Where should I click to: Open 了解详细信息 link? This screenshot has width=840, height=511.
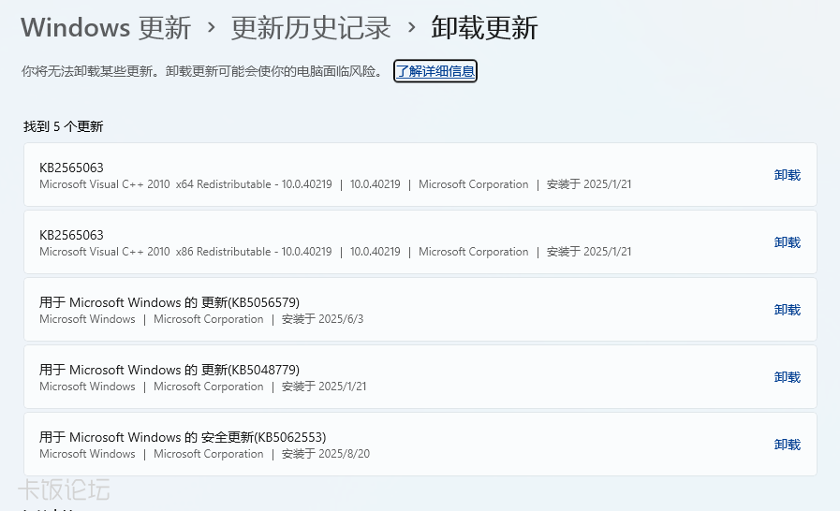click(435, 71)
